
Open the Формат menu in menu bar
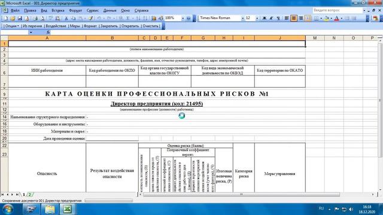75,11
